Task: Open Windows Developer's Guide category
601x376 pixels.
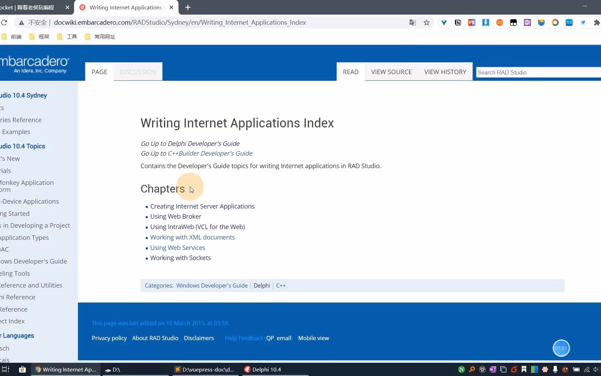Action: click(212, 285)
